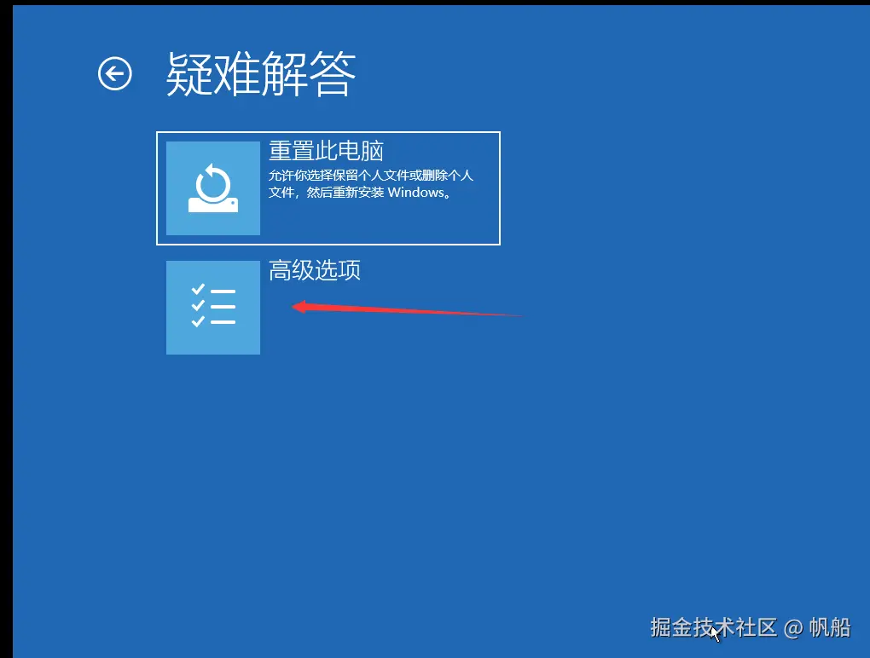
Task: Click the highlighted 重置此电脑 bordered tile
Action: click(328, 188)
